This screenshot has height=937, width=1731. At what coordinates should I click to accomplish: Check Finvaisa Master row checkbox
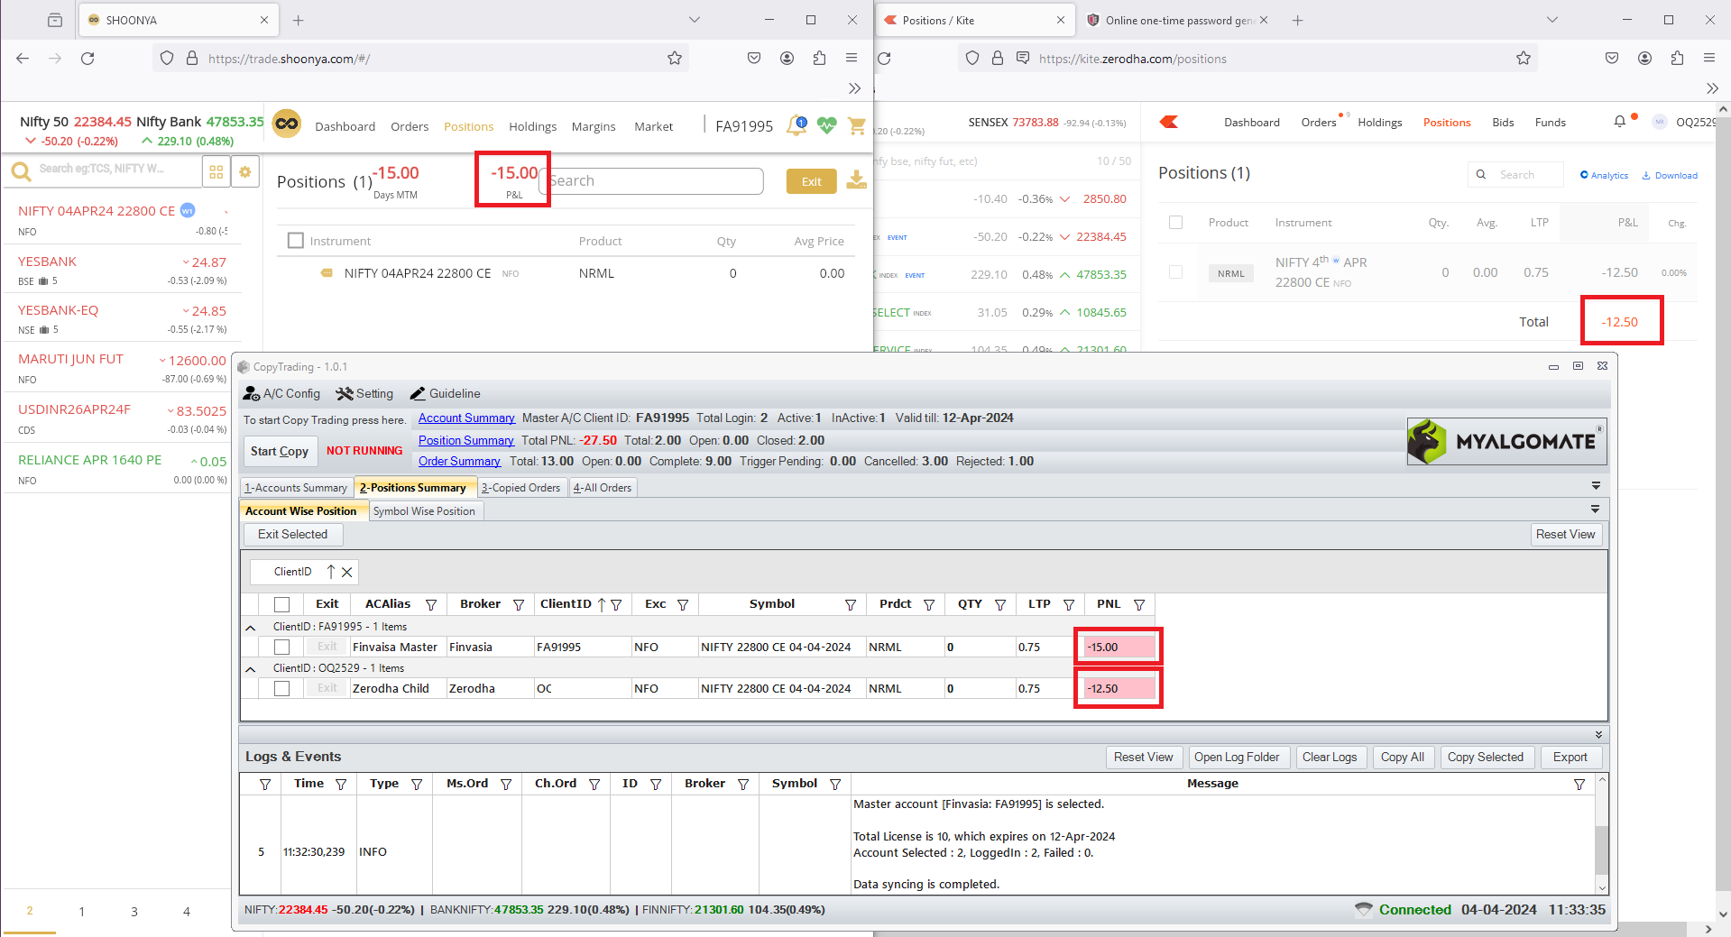[282, 648]
